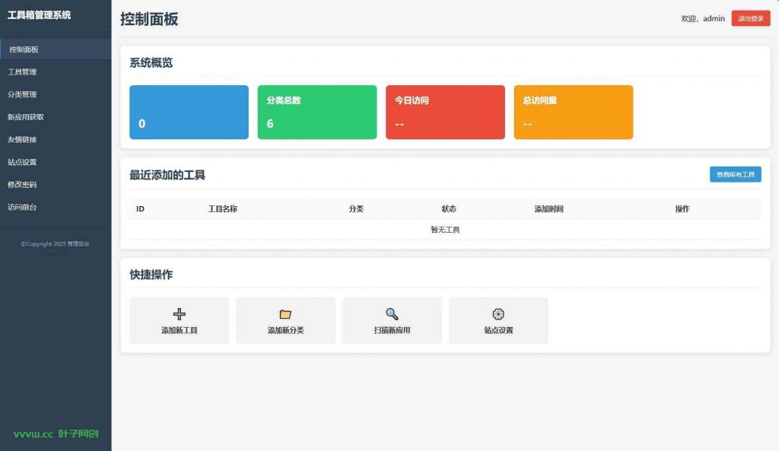Go to 工具管理 in the sidebar
This screenshot has width=779, height=451.
pos(56,72)
